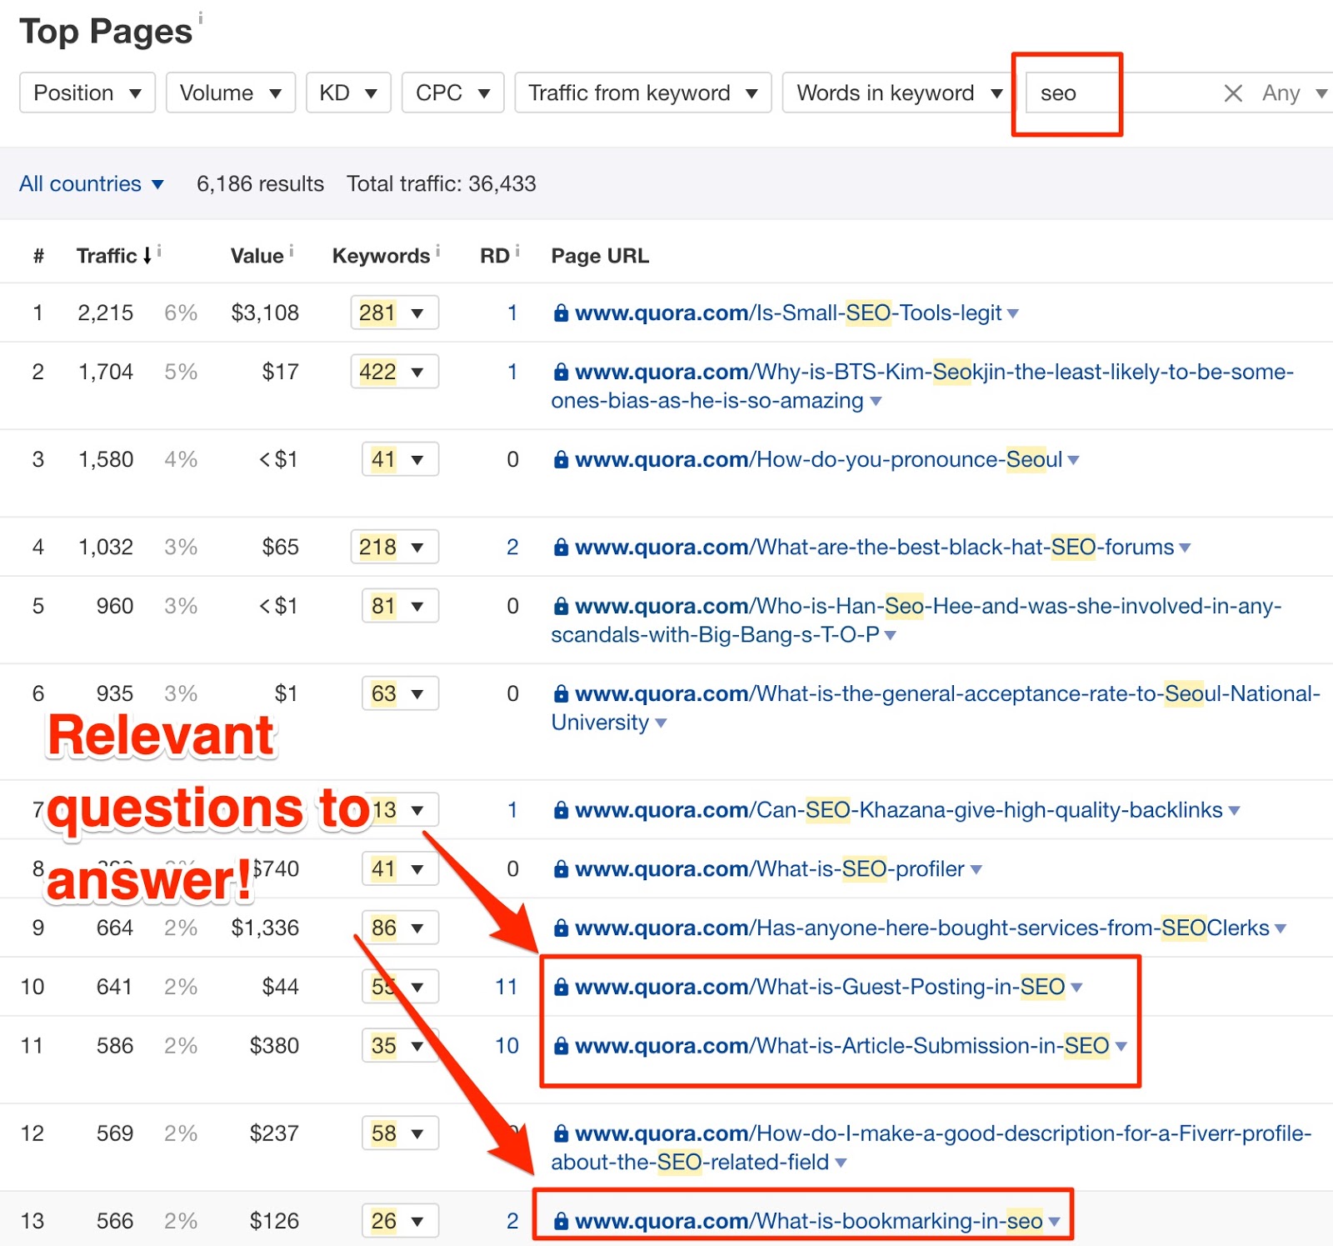The height and width of the screenshot is (1246, 1333).
Task: Expand the 58 keywords dropdown
Action: click(x=400, y=1133)
